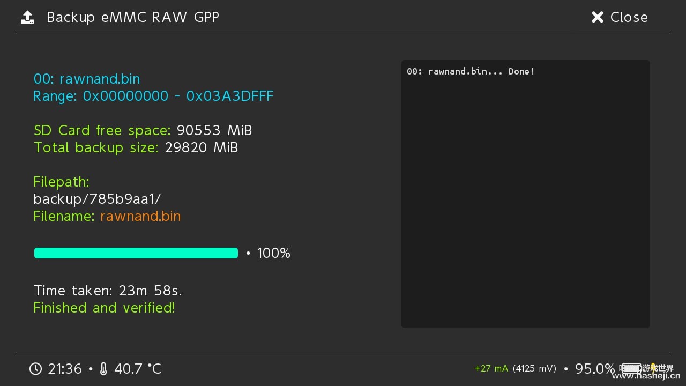Click the Finished and verified! message
686x386 pixels.
[x=104, y=308]
